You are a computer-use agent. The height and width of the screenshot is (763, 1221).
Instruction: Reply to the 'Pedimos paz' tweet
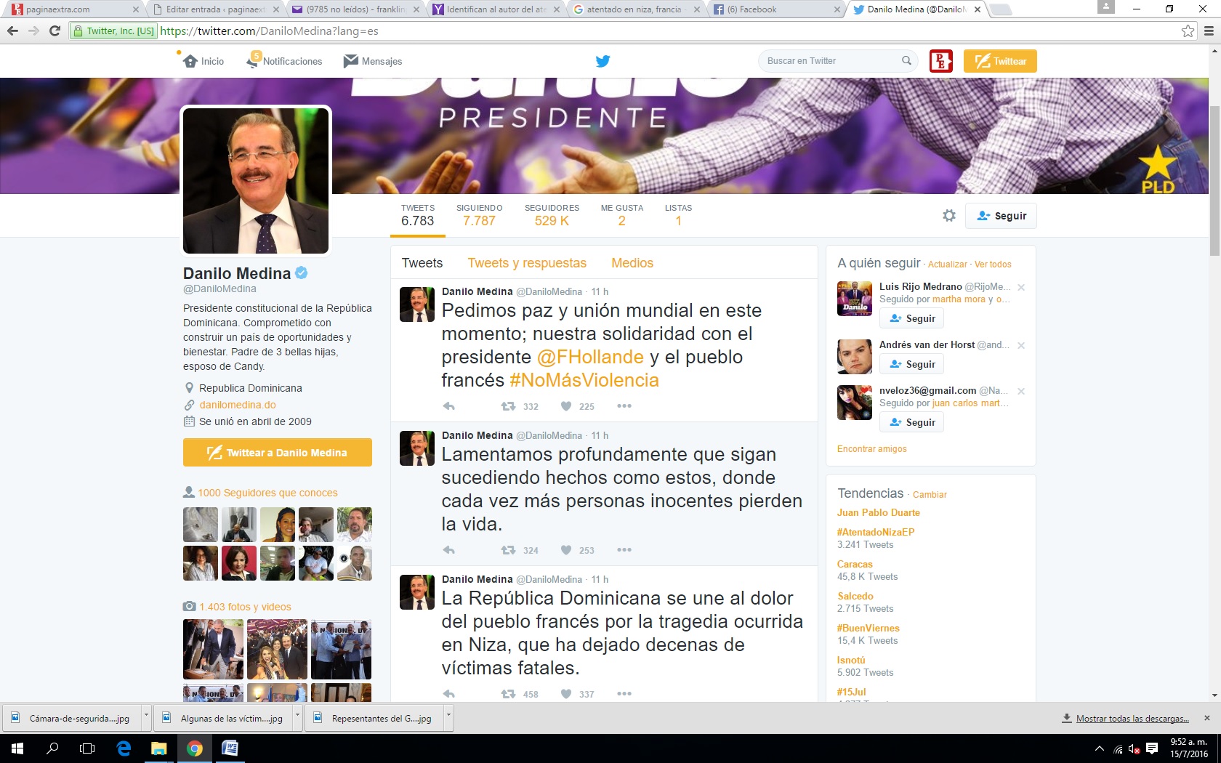tap(449, 406)
